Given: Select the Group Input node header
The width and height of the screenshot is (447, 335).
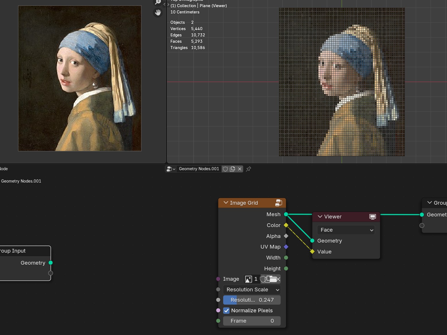Looking at the screenshot, I should pos(25,251).
